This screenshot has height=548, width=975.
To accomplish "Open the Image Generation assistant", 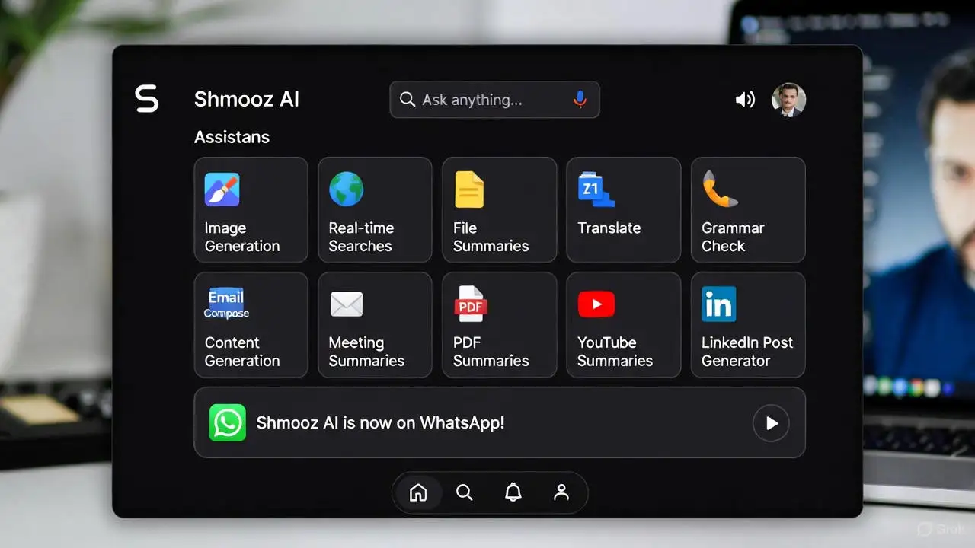I will tap(251, 210).
